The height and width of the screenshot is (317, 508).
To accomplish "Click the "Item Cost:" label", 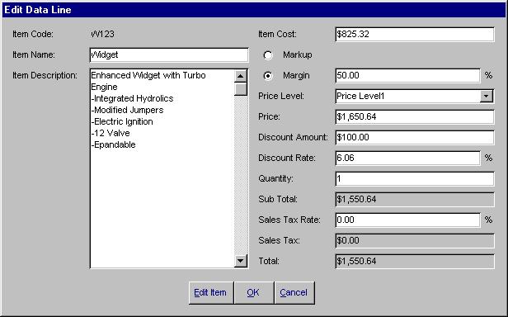I will (277, 34).
